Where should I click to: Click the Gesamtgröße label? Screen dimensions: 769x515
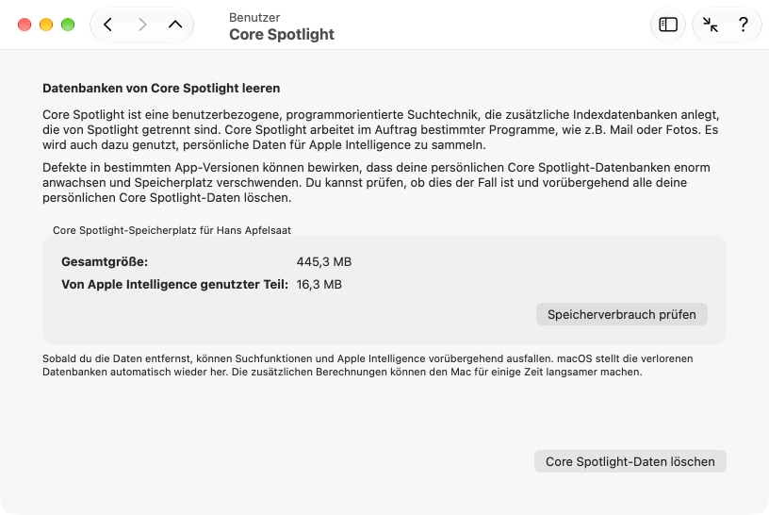105,261
